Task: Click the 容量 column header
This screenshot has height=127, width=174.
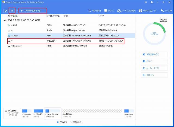Action: 66,16
